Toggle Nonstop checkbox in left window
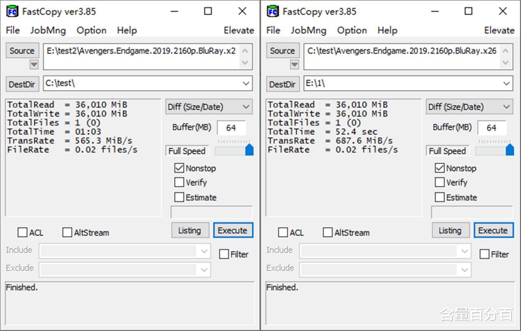 pos(179,168)
